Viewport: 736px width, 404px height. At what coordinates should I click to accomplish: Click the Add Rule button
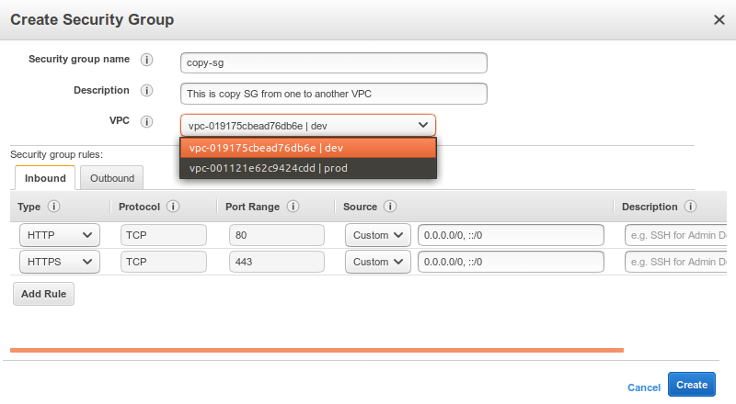[43, 294]
